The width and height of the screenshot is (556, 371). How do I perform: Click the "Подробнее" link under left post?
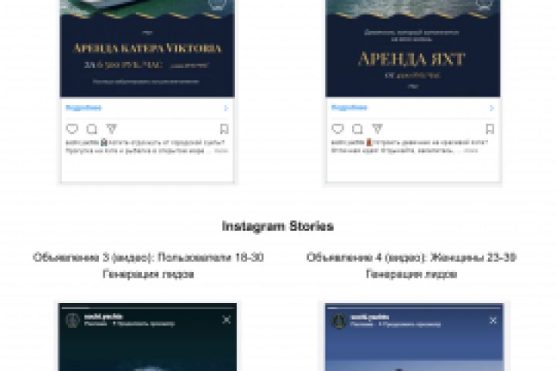click(83, 107)
